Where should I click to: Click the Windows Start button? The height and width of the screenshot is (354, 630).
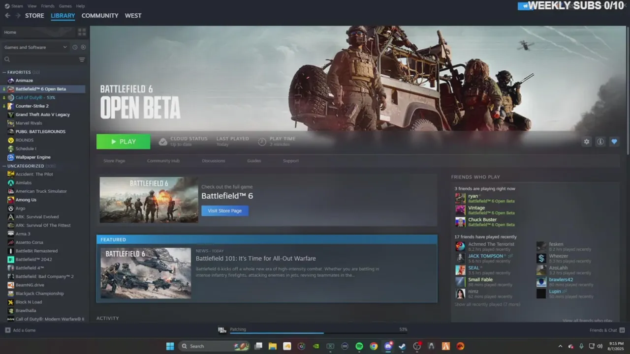point(170,346)
